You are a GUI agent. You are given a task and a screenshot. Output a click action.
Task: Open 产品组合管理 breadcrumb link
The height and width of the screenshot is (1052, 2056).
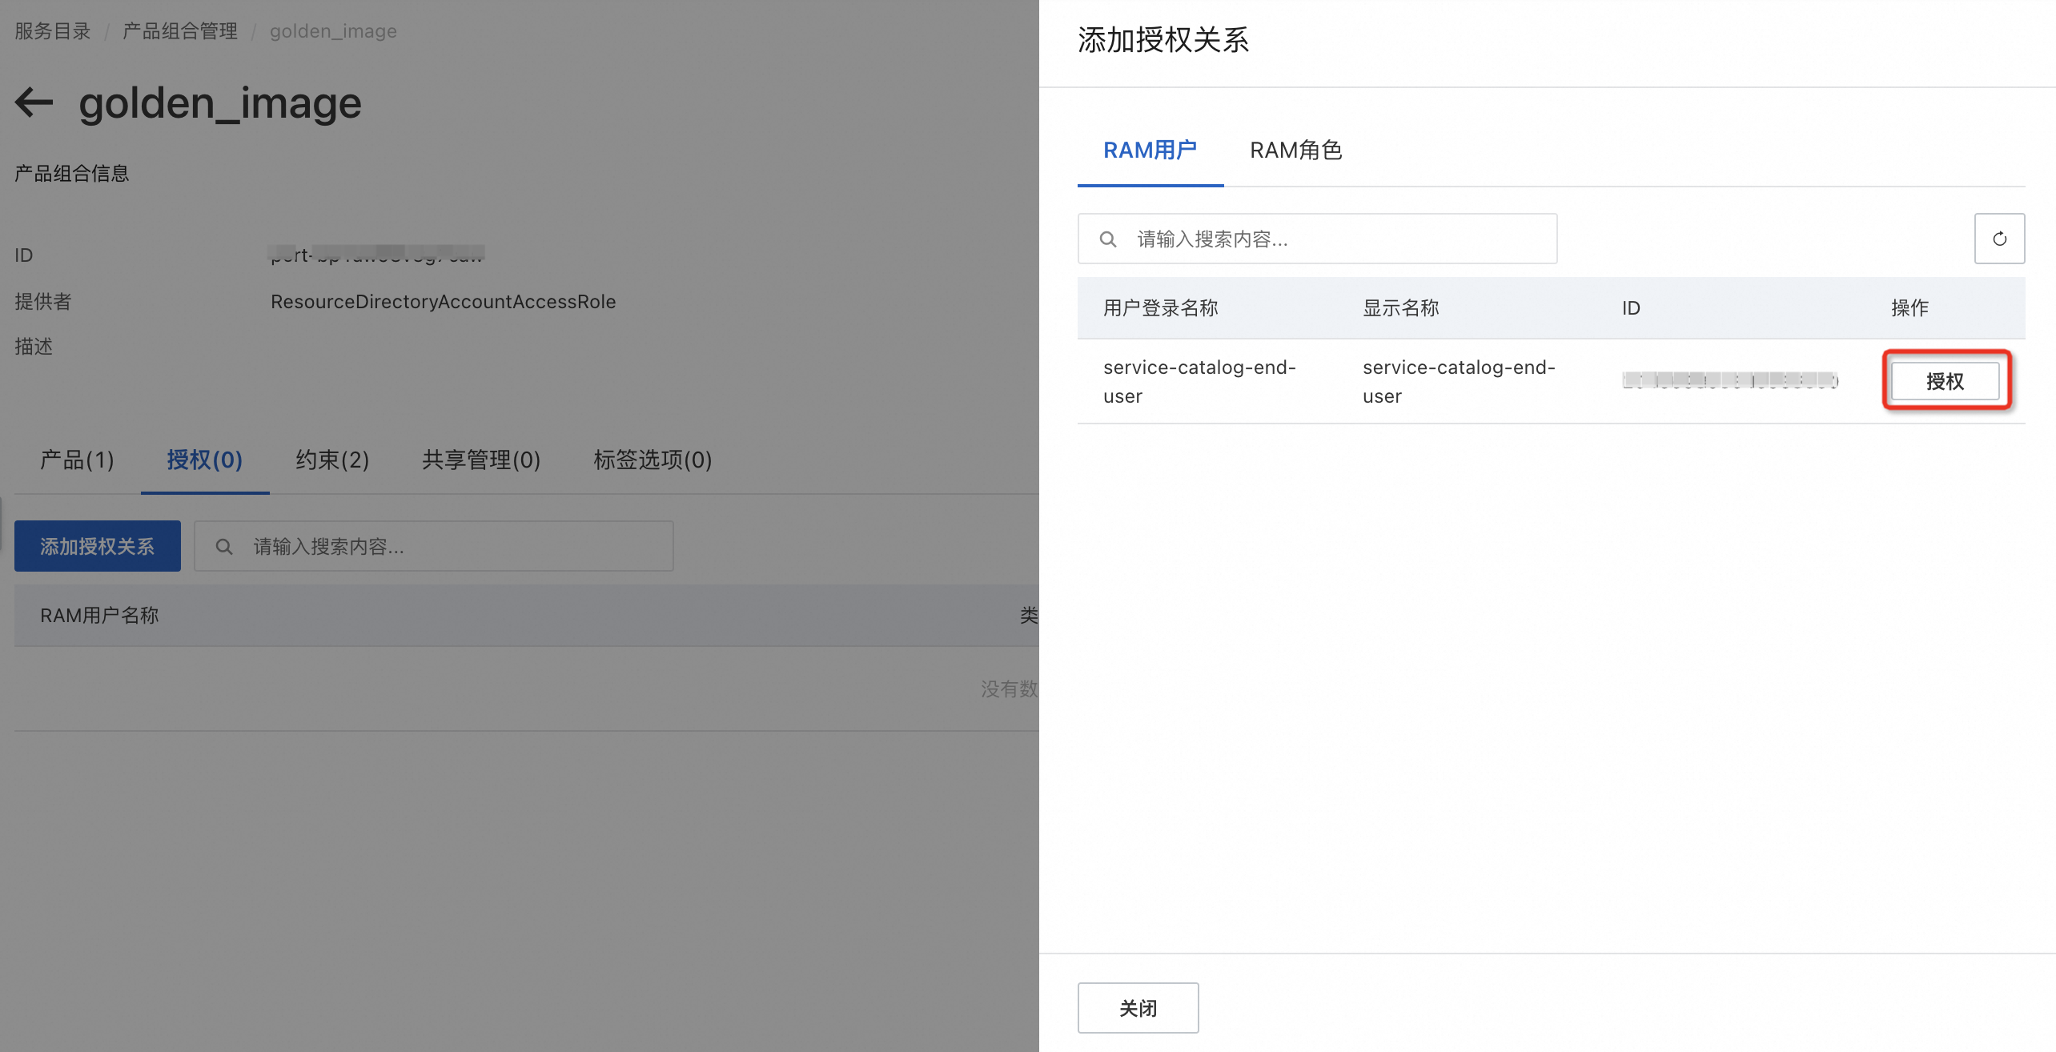point(179,31)
